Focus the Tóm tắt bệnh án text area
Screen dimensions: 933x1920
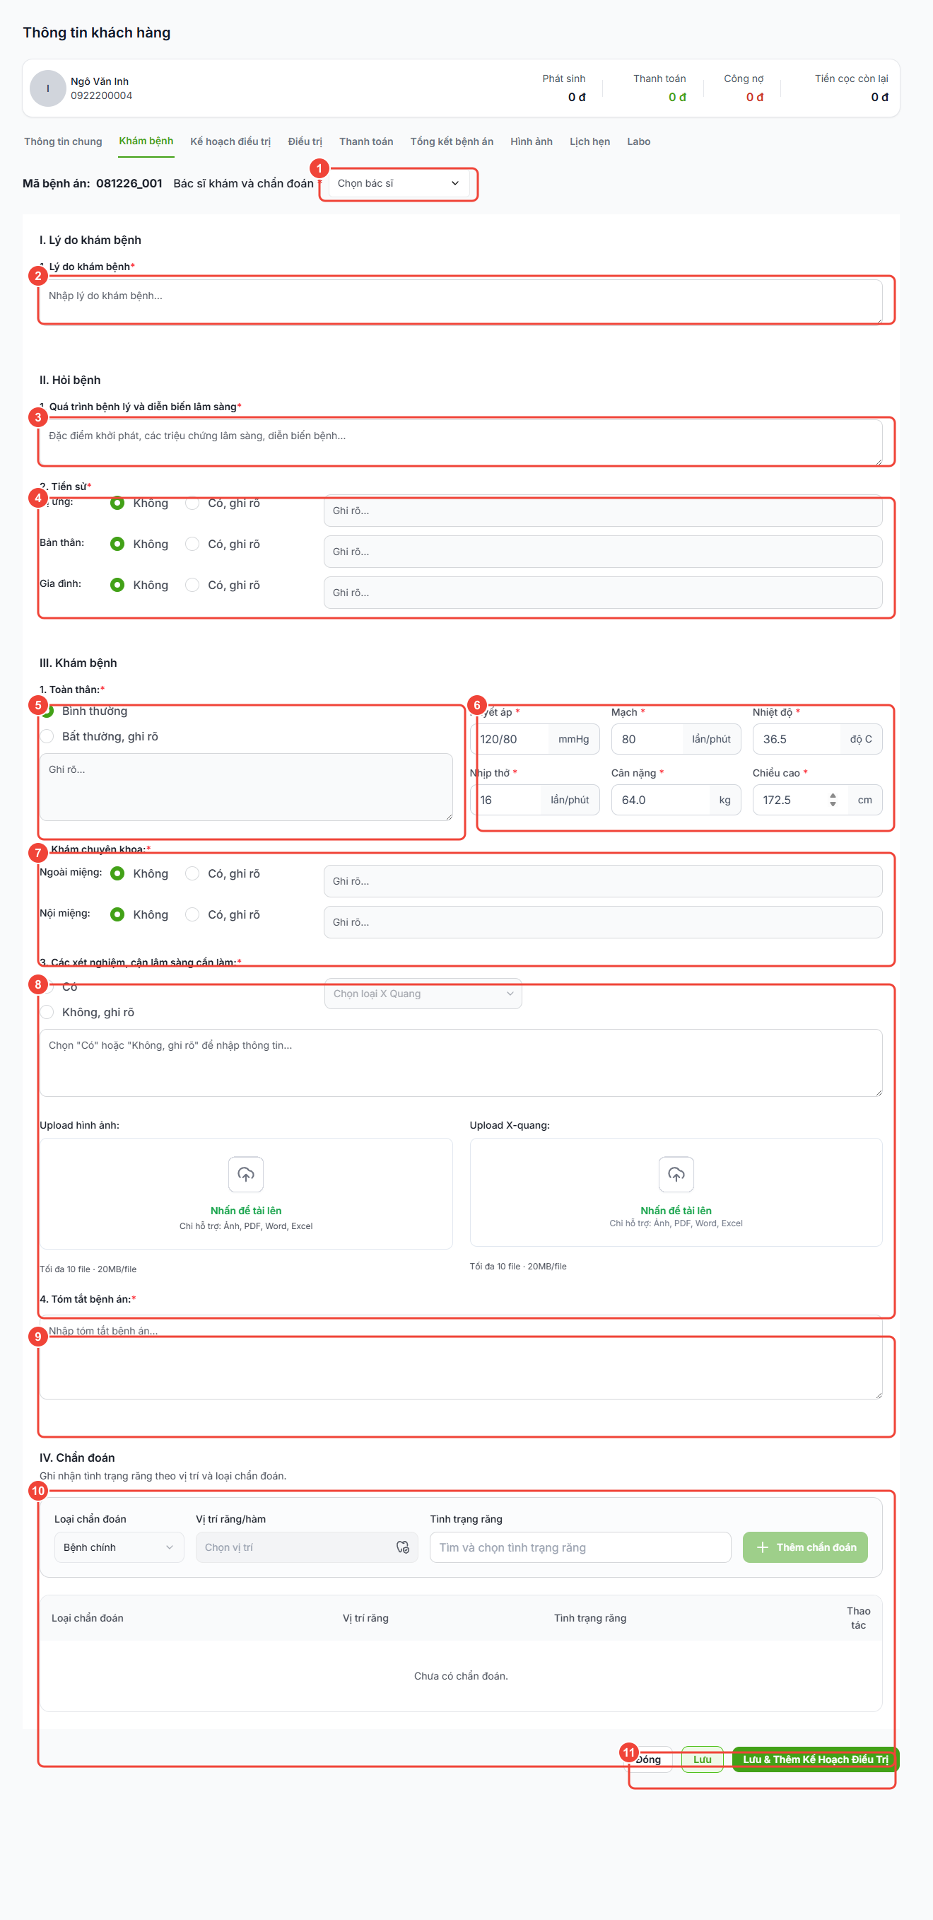[x=461, y=1357]
